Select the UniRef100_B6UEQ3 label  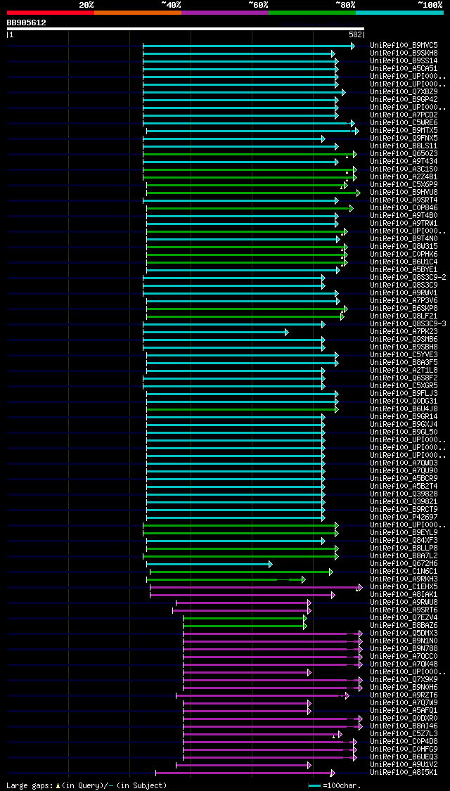pyautogui.click(x=404, y=757)
